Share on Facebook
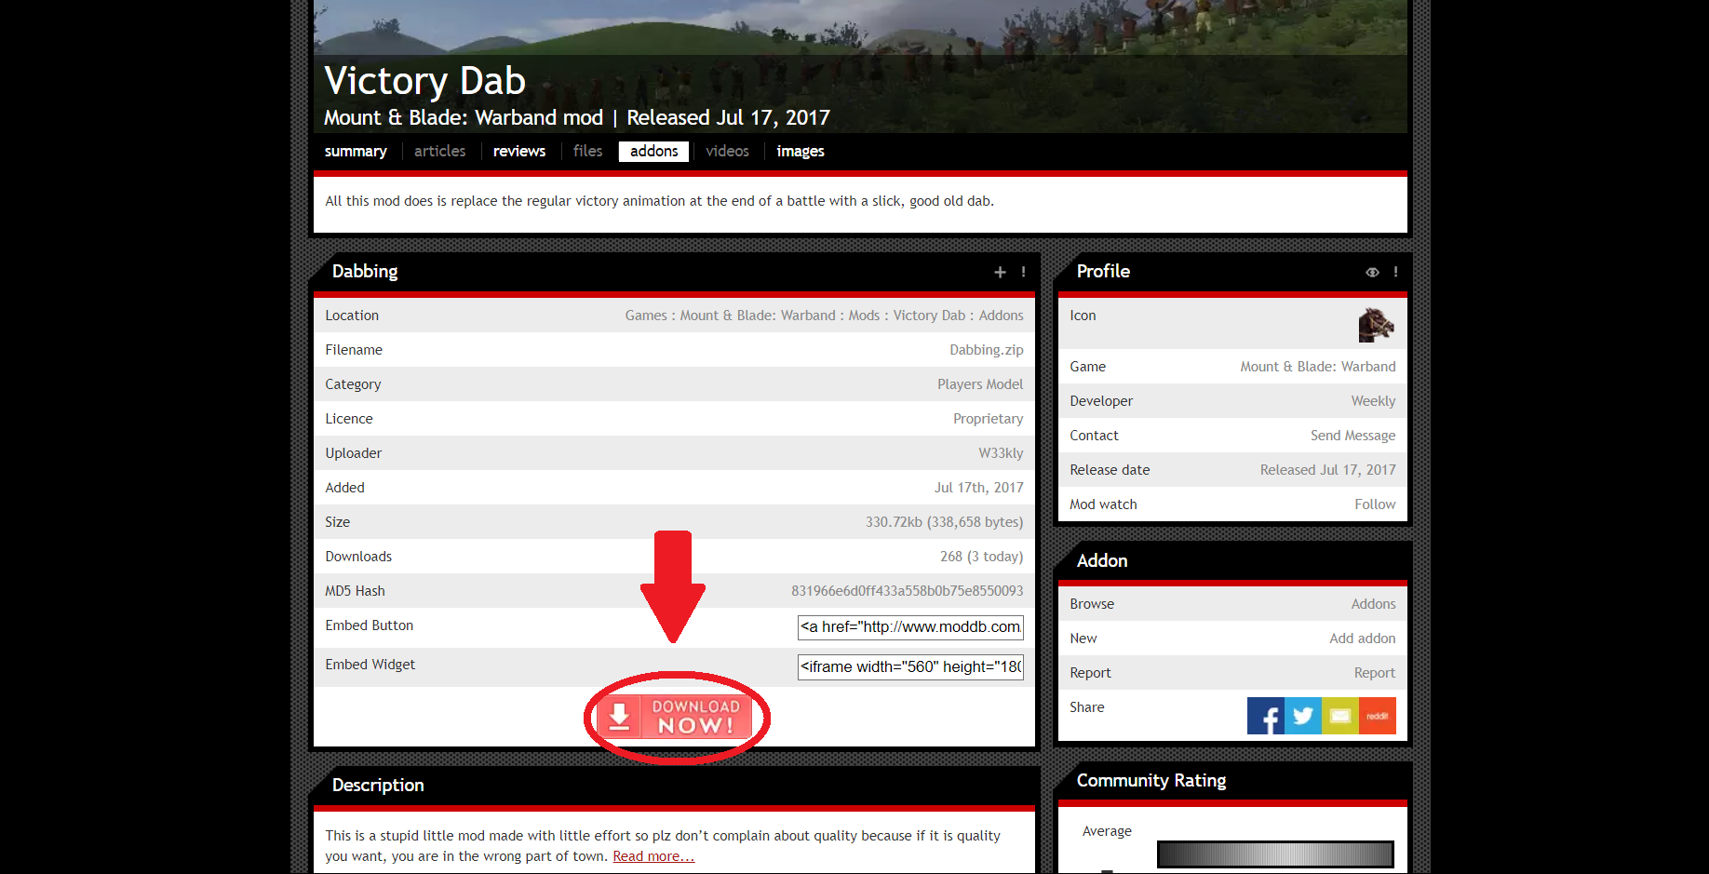Image resolution: width=1709 pixels, height=874 pixels. (1266, 716)
